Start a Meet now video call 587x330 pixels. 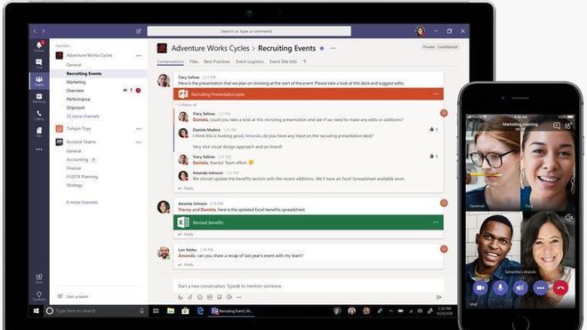(229, 297)
